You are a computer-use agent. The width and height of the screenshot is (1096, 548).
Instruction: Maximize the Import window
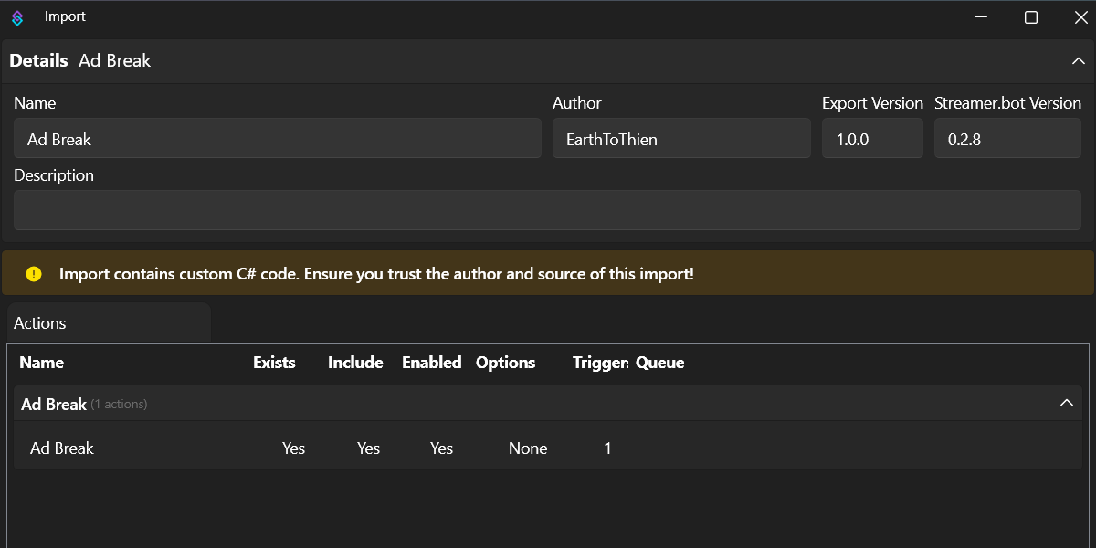coord(1030,17)
